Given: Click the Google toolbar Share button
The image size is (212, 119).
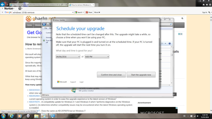Looking at the screenshot, I should pos(89,12).
